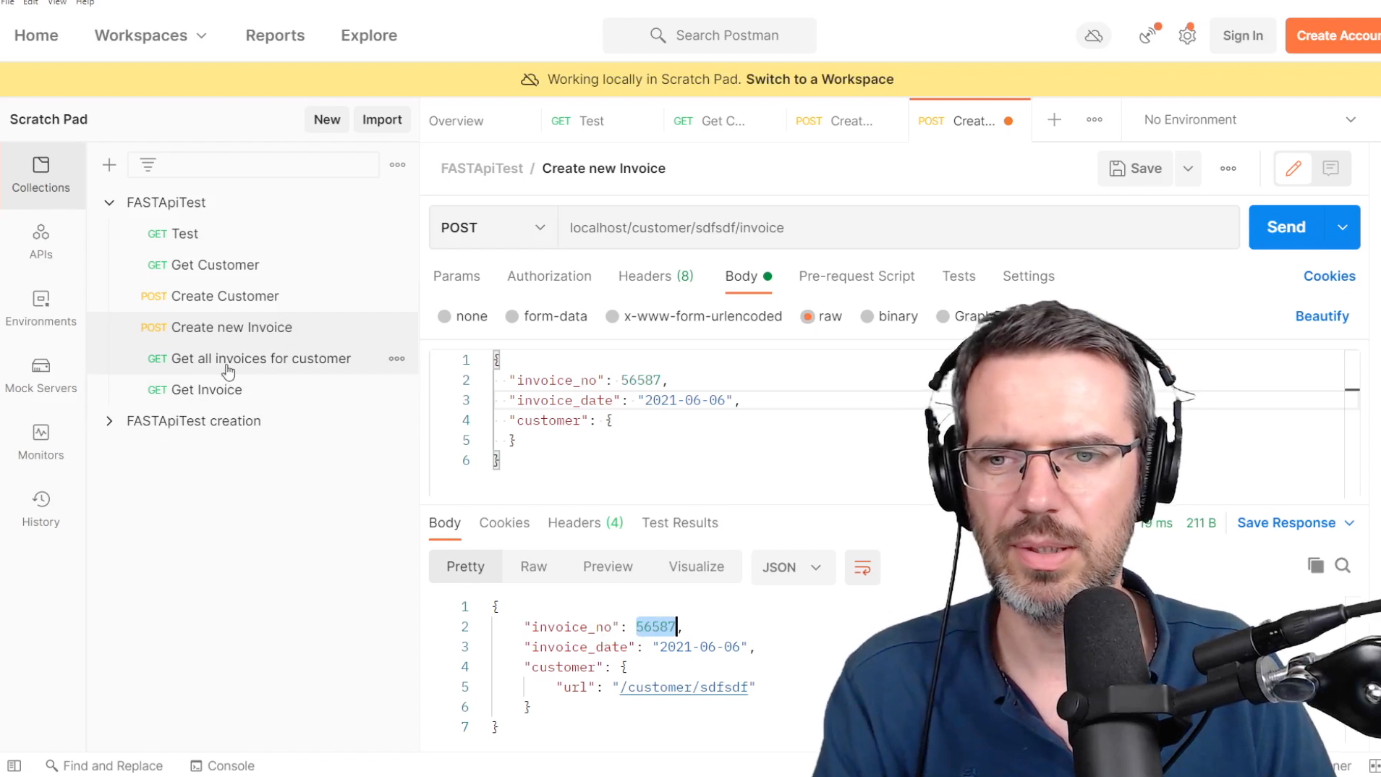Click the satellite capture requests icon

pyautogui.click(x=1148, y=35)
